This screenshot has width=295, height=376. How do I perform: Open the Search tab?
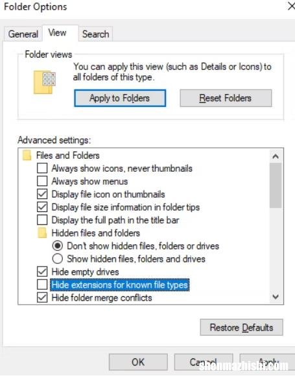pos(96,34)
